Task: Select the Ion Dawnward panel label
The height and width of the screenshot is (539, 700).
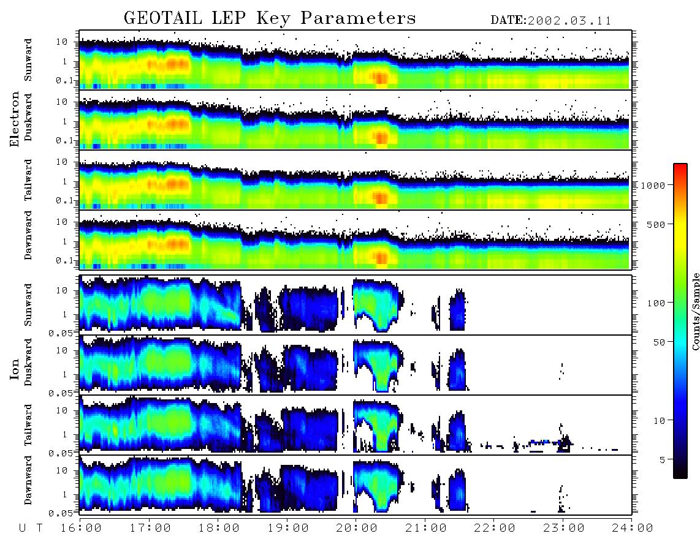Action: click(28, 480)
